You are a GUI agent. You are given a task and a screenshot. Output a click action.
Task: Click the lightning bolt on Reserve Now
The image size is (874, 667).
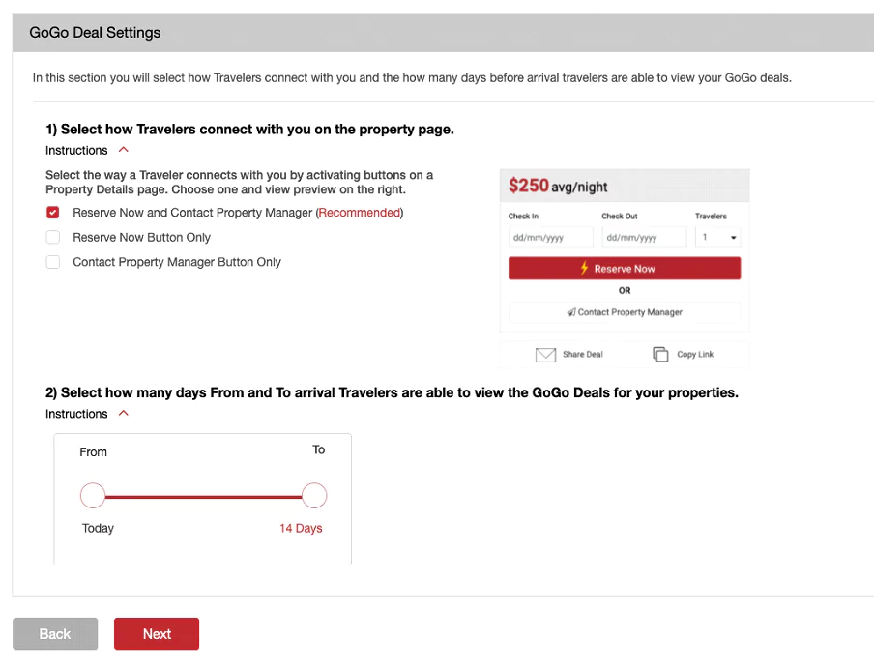(584, 268)
